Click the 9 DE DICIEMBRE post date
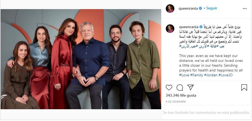This screenshot has width=252, height=121. 176,102
